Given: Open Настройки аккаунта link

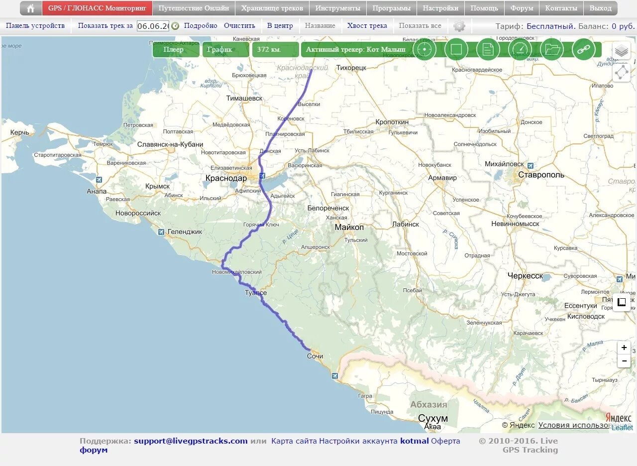Looking at the screenshot, I should pos(358,441).
